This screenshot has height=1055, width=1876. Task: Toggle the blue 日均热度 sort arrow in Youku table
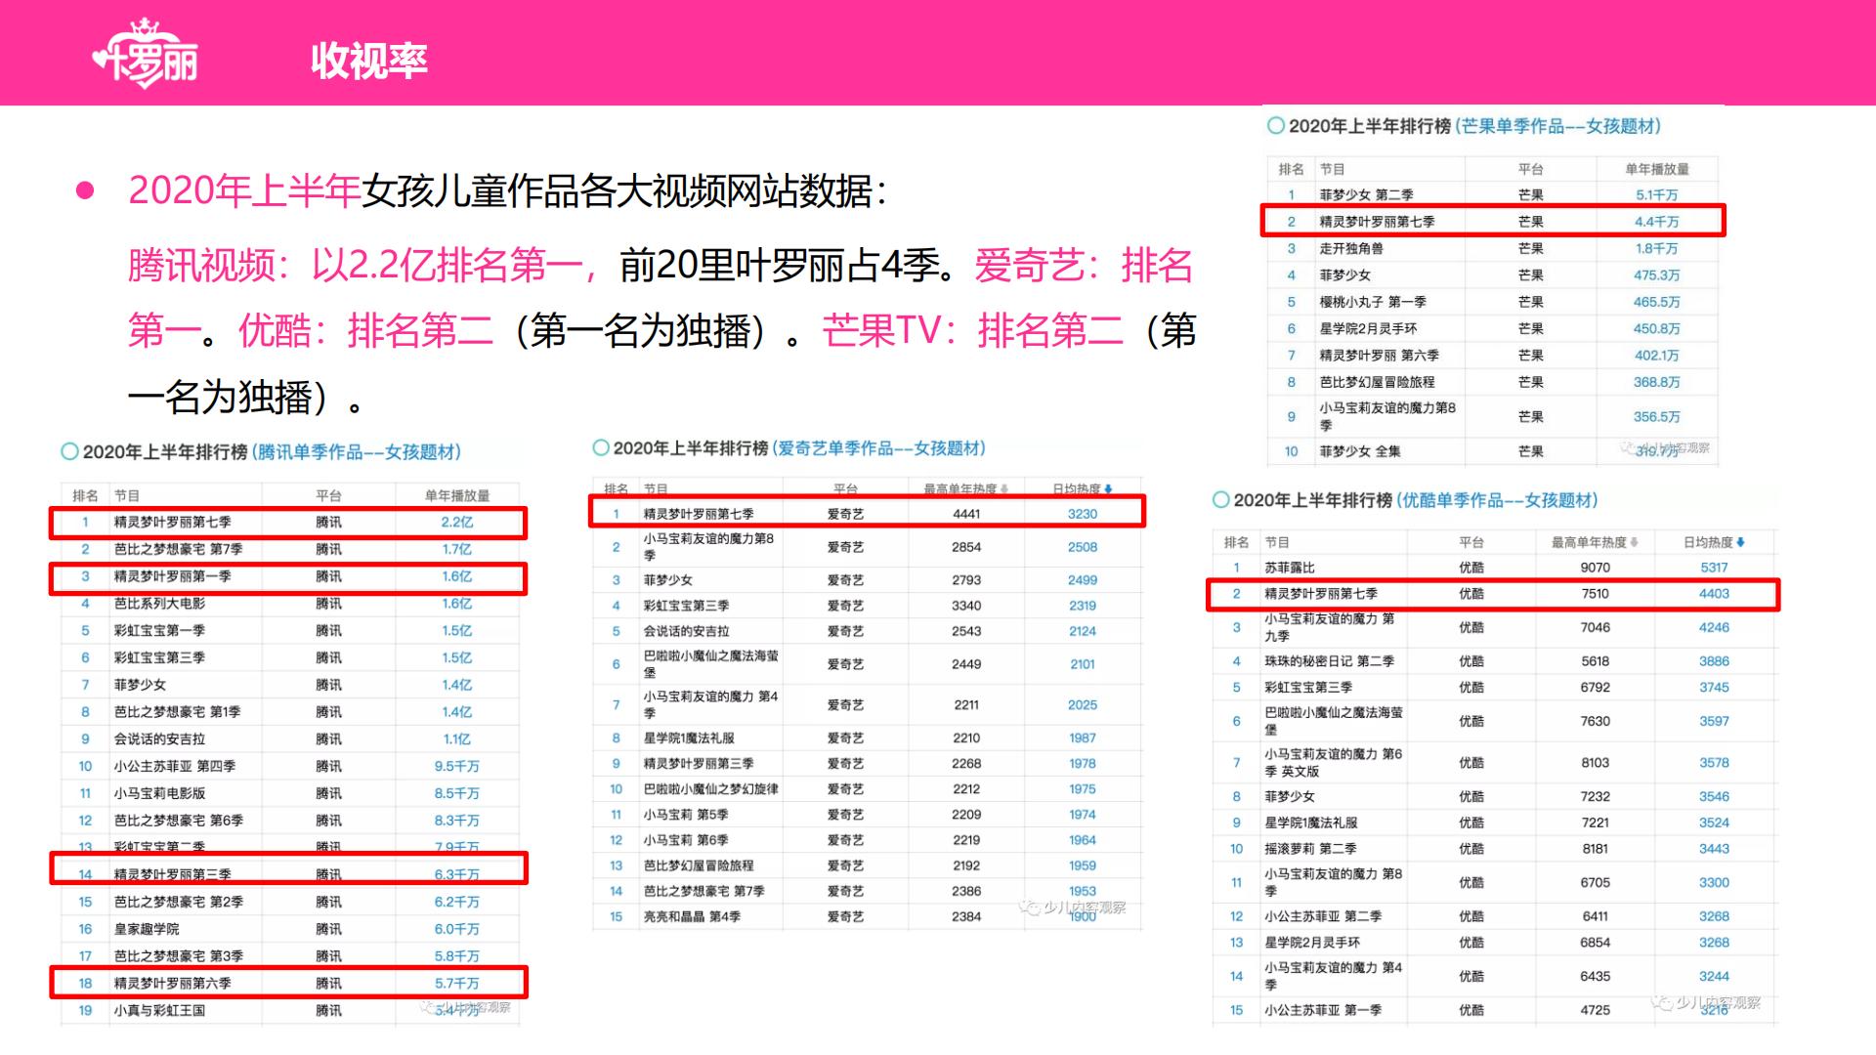[x=1740, y=540]
